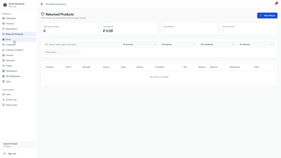The height and width of the screenshot is (158, 281).
Task: Click the Part # column header
Action: pyautogui.click(x=68, y=67)
